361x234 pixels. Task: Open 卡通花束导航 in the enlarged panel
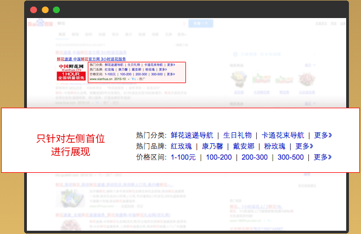click(283, 135)
